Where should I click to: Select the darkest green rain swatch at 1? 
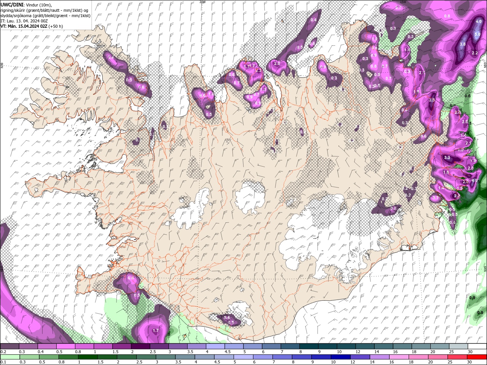88,357
